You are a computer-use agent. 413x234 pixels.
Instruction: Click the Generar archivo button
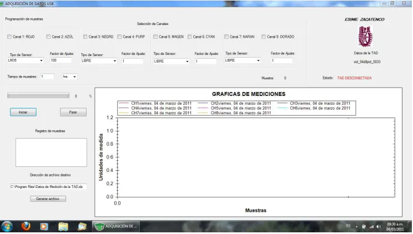pos(48,199)
